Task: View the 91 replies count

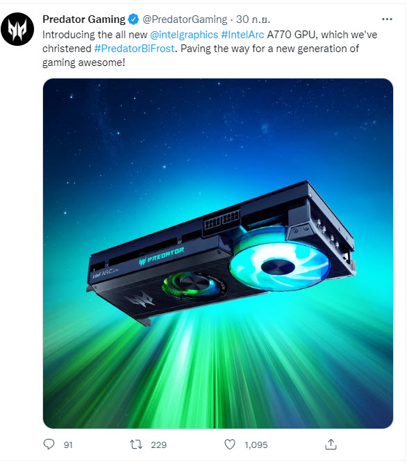Action: coord(68,445)
